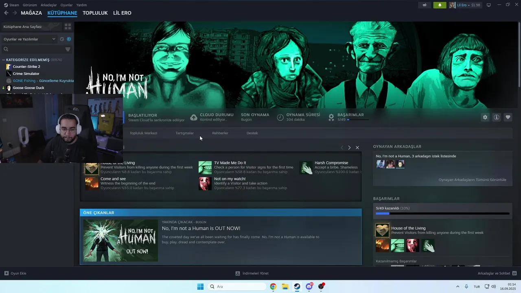Go to TOPLULUK community tab
The height and width of the screenshot is (293, 521).
[95, 13]
